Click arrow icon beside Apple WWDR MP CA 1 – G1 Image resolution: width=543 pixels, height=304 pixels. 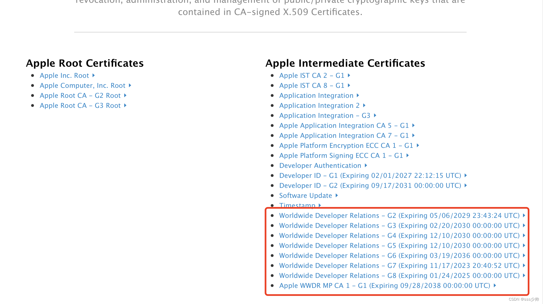coord(495,286)
